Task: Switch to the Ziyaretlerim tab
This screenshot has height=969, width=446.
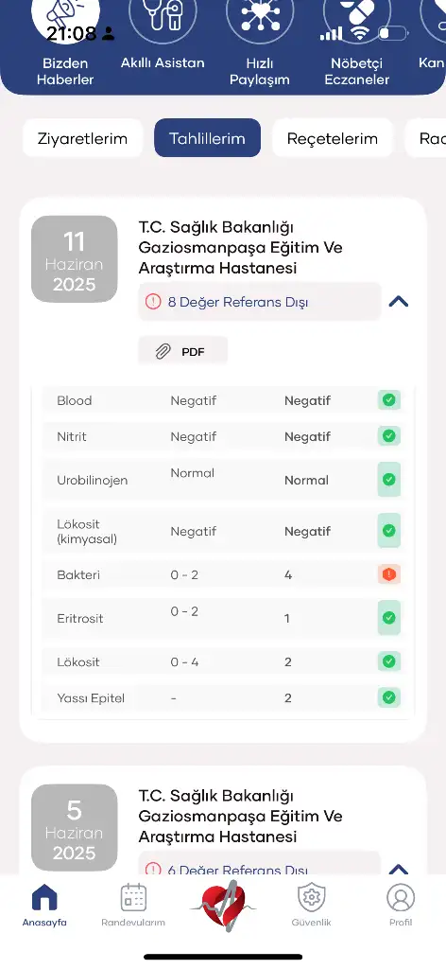Action: tap(82, 138)
